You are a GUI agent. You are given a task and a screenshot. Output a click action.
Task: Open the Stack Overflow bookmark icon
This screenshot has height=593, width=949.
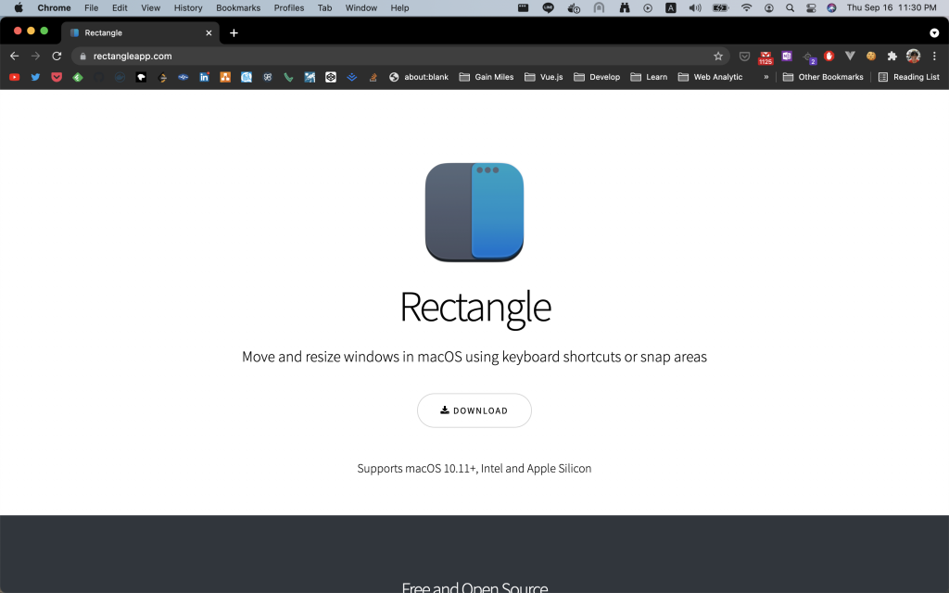373,77
